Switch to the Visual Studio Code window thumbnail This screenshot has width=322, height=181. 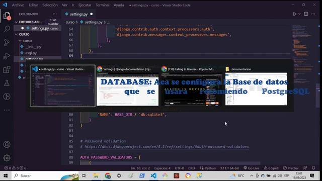pyautogui.click(x=63, y=86)
